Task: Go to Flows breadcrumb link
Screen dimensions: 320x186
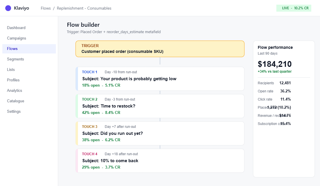Action: coord(46,8)
